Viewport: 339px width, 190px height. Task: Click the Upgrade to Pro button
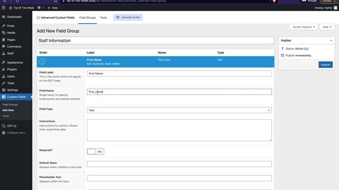tap(128, 17)
